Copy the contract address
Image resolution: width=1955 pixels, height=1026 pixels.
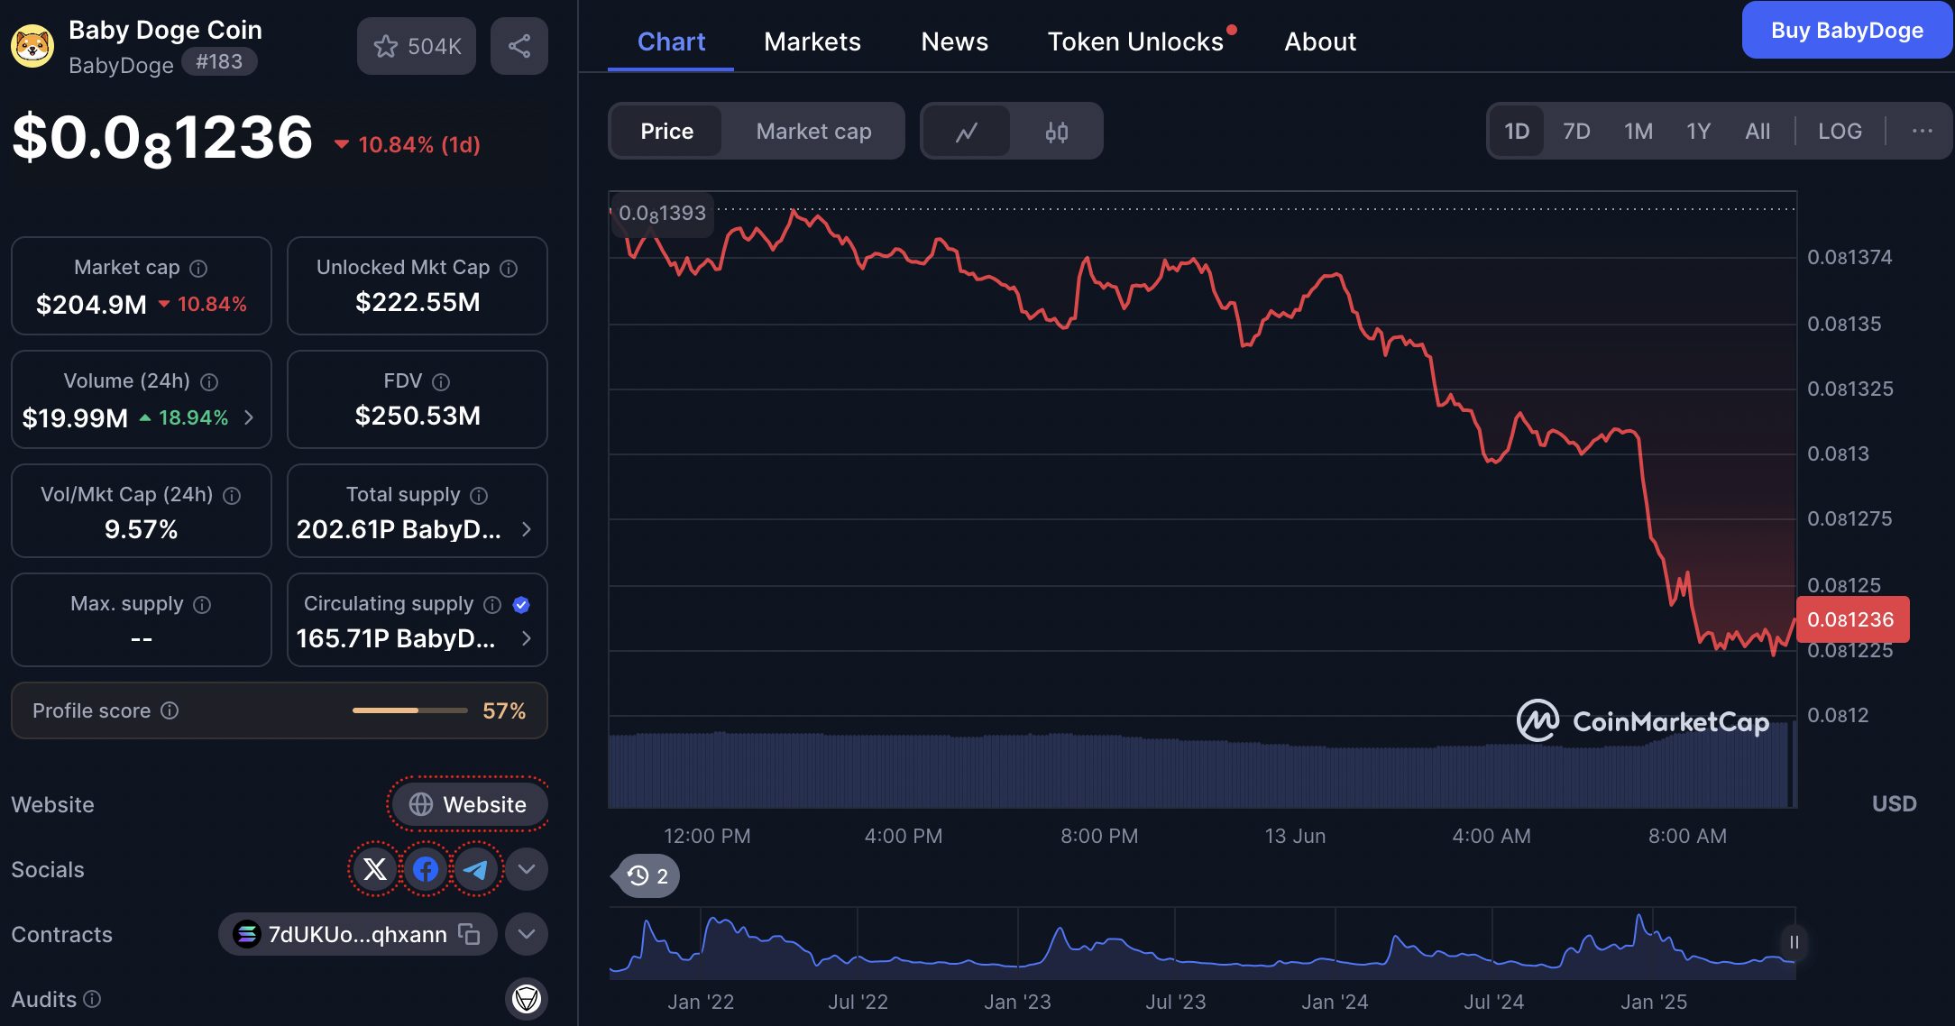pyautogui.click(x=469, y=934)
